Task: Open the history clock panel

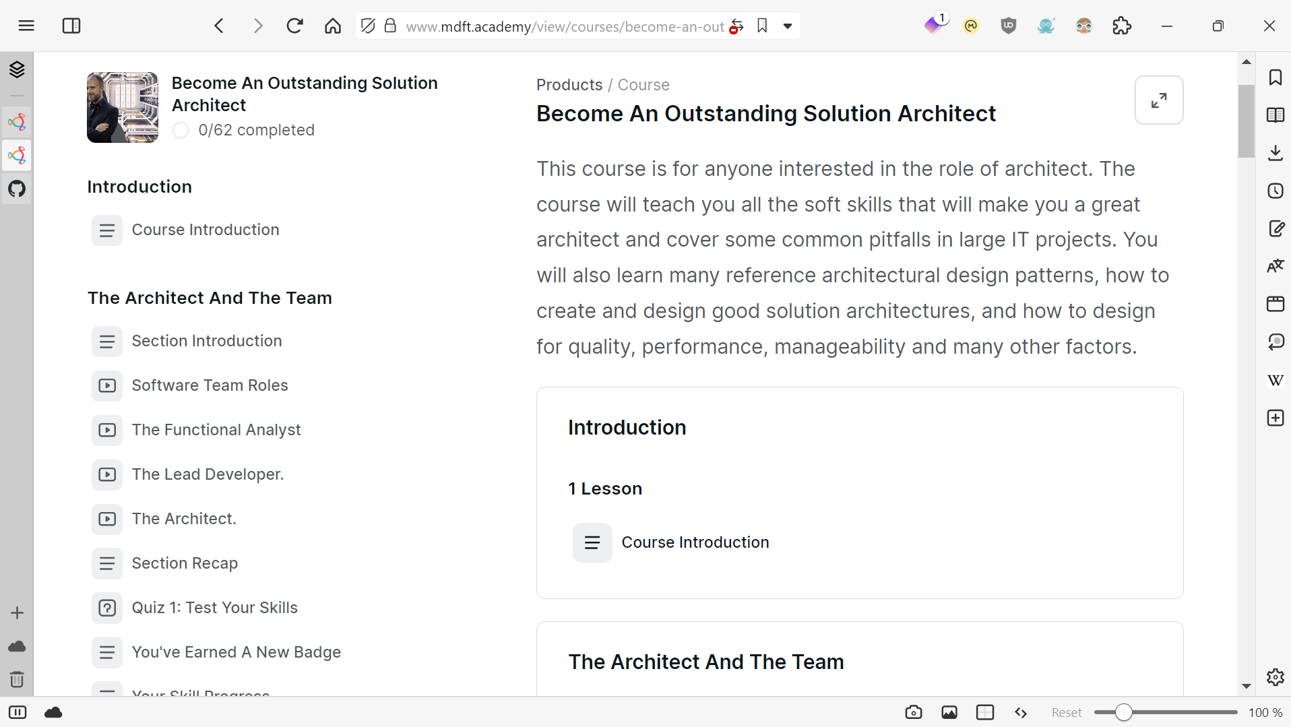Action: tap(1275, 191)
